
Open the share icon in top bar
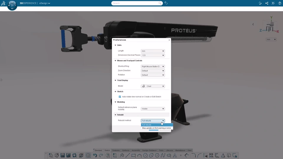[x=267, y=3]
